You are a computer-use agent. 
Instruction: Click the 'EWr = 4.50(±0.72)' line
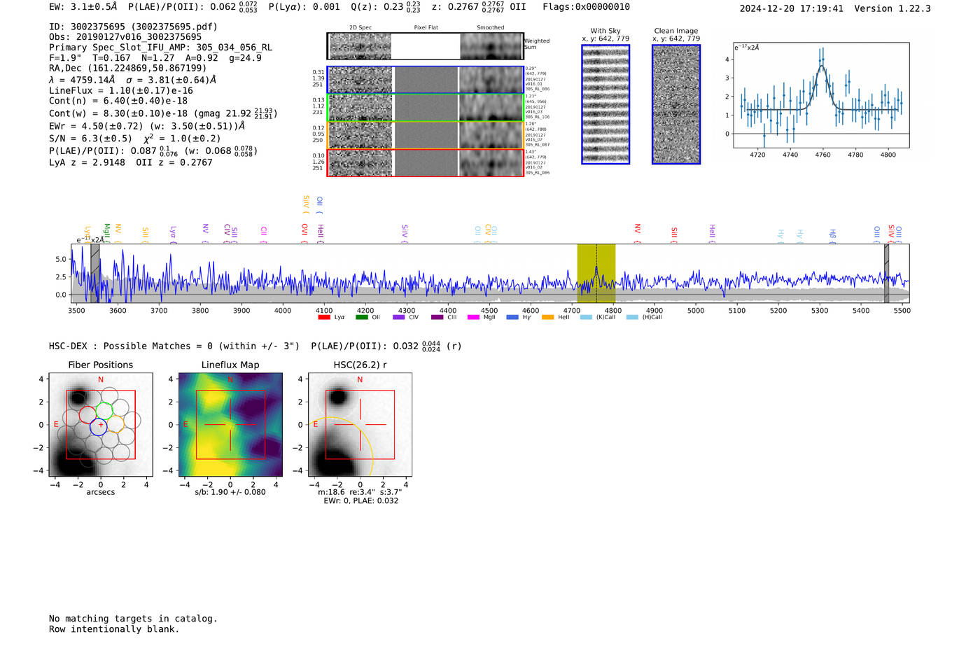[96, 126]
